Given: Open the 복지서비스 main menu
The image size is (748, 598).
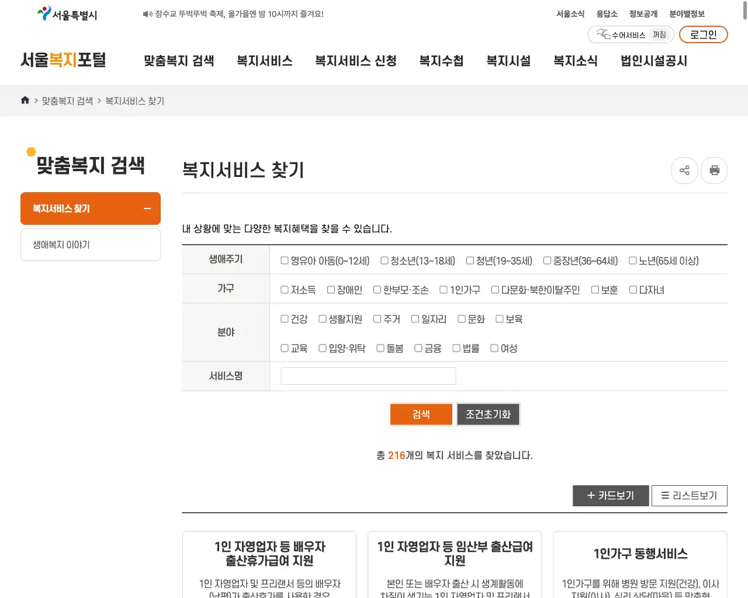Looking at the screenshot, I should pos(265,61).
